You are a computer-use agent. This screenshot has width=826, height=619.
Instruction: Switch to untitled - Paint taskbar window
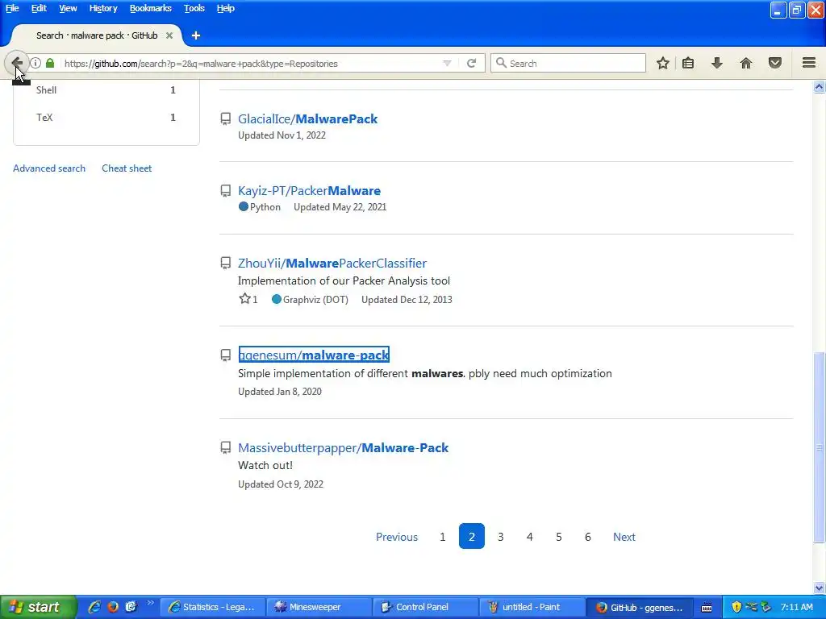click(532, 608)
